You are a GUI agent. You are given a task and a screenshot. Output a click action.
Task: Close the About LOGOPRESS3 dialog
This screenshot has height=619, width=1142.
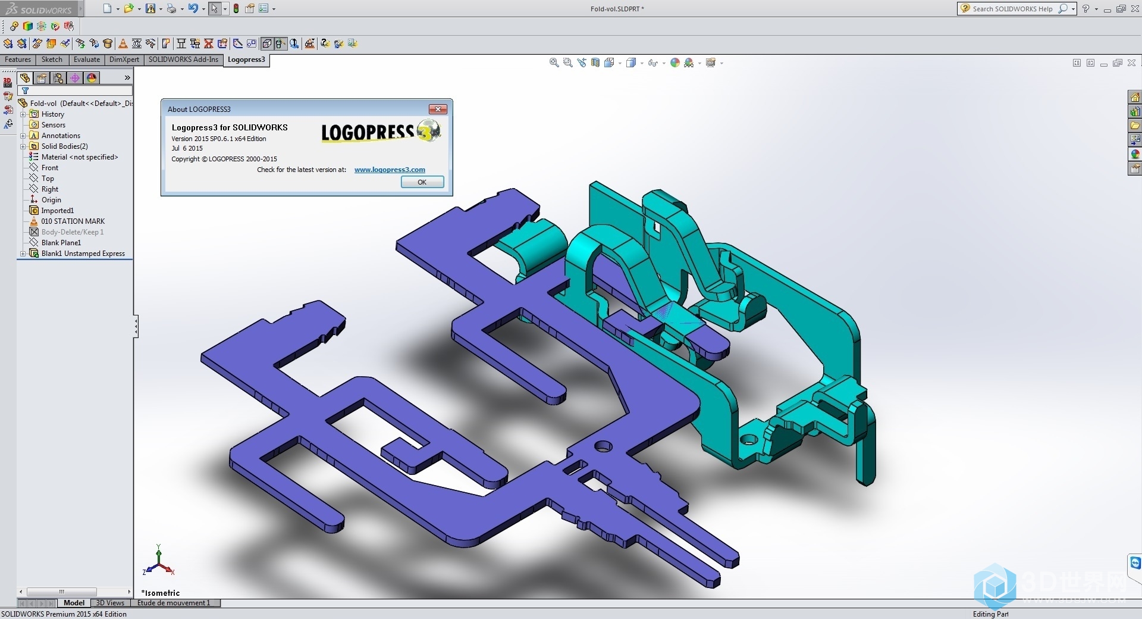tap(438, 109)
